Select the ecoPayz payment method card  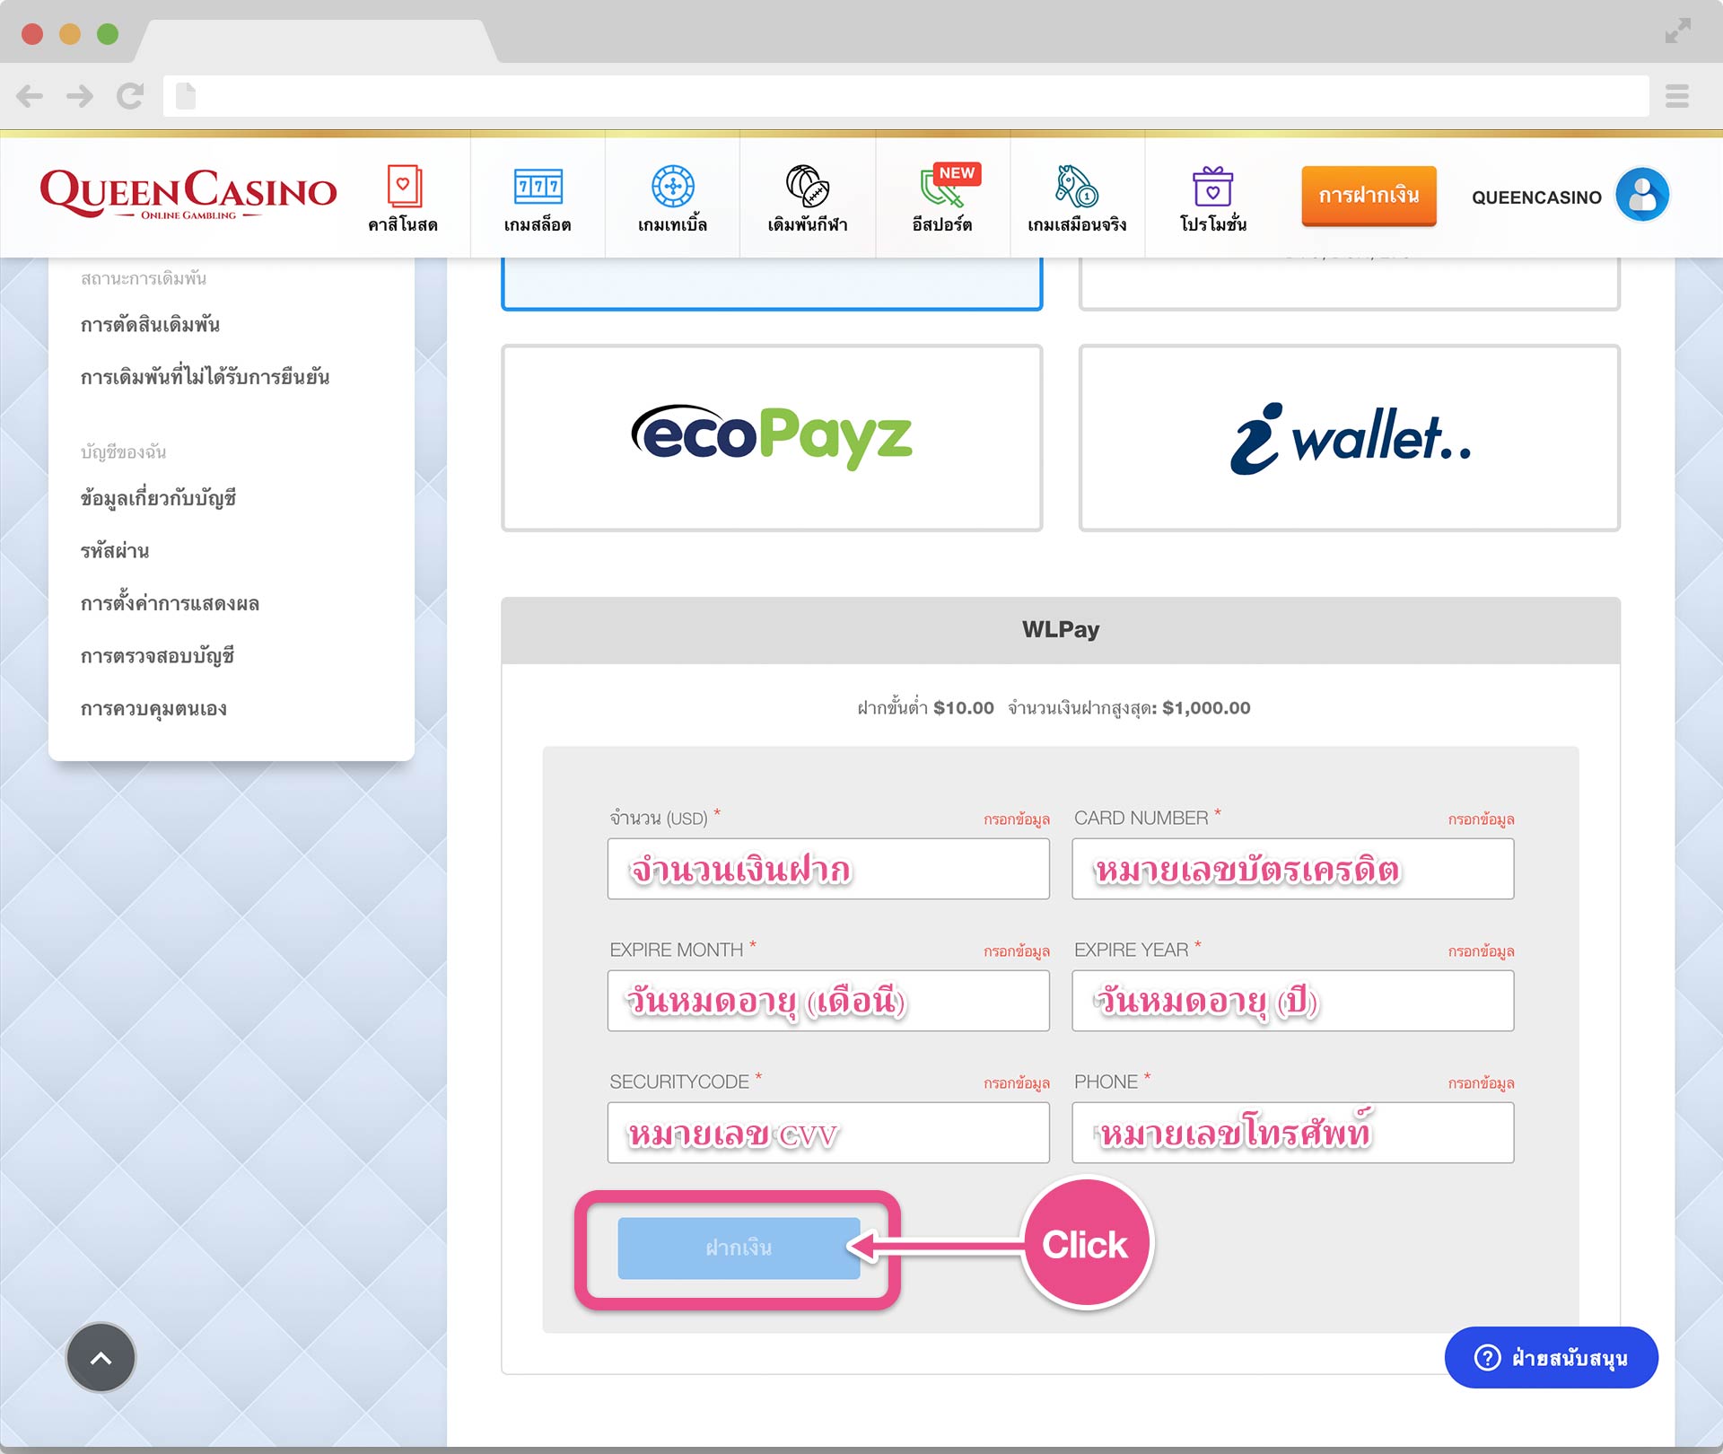772,438
